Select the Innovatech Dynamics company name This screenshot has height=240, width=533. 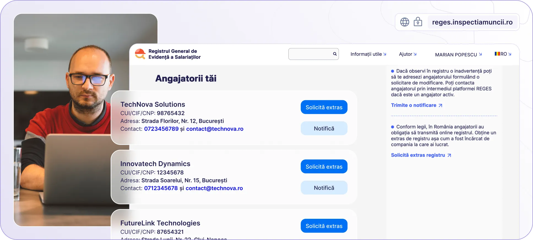(155, 164)
